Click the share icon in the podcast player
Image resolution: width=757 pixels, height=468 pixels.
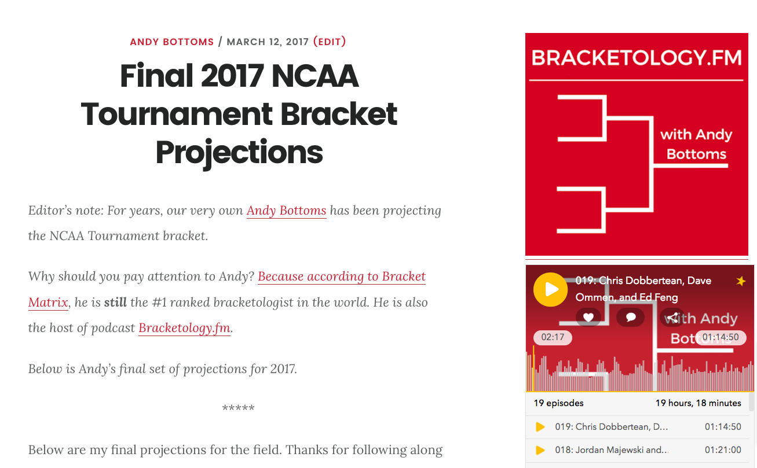(x=672, y=317)
